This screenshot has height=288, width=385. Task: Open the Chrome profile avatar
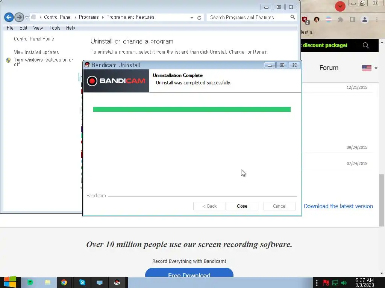pyautogui.click(x=365, y=19)
